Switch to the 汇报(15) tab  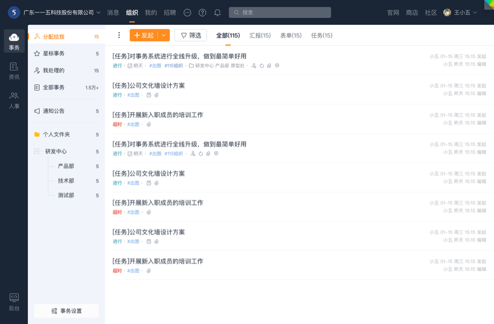tap(260, 36)
